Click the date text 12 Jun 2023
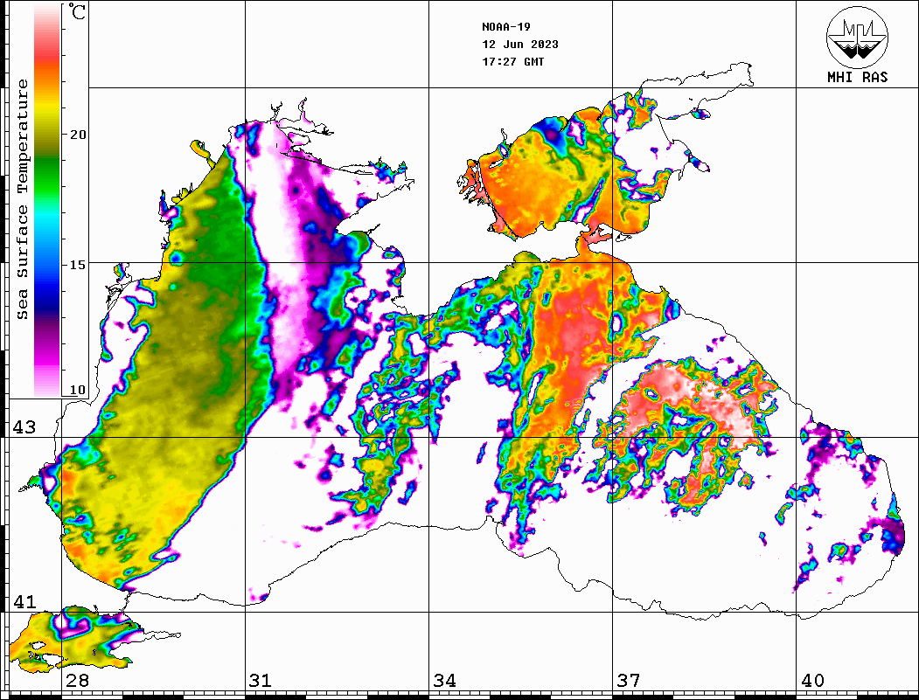The image size is (919, 700). pos(520,45)
